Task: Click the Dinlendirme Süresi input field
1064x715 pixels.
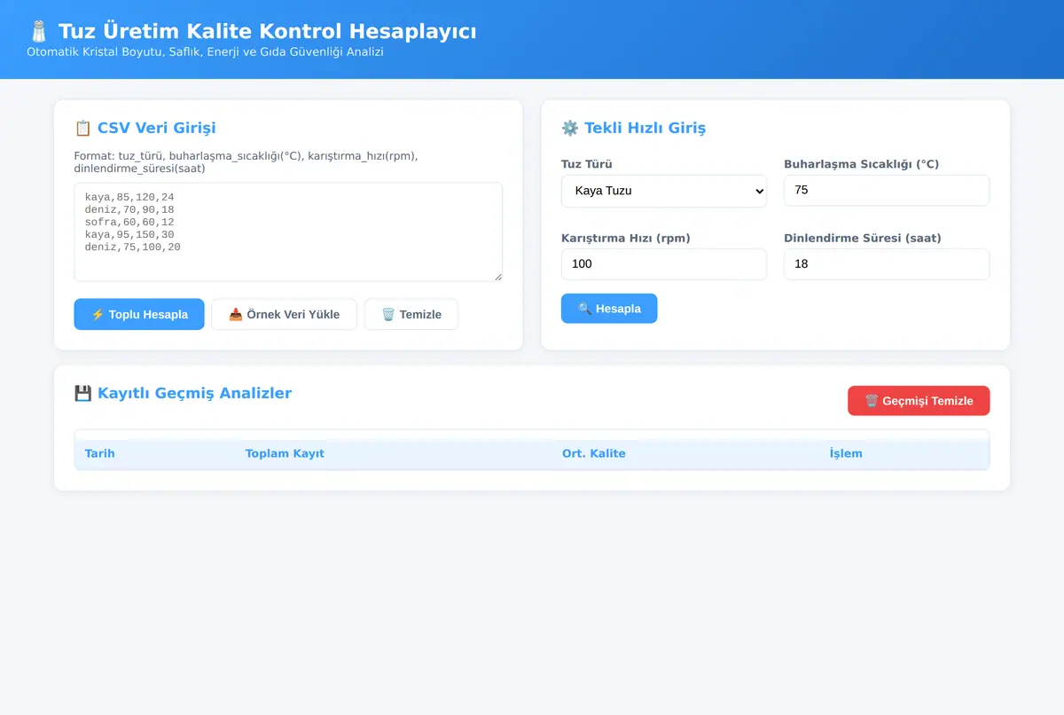Action: [887, 264]
